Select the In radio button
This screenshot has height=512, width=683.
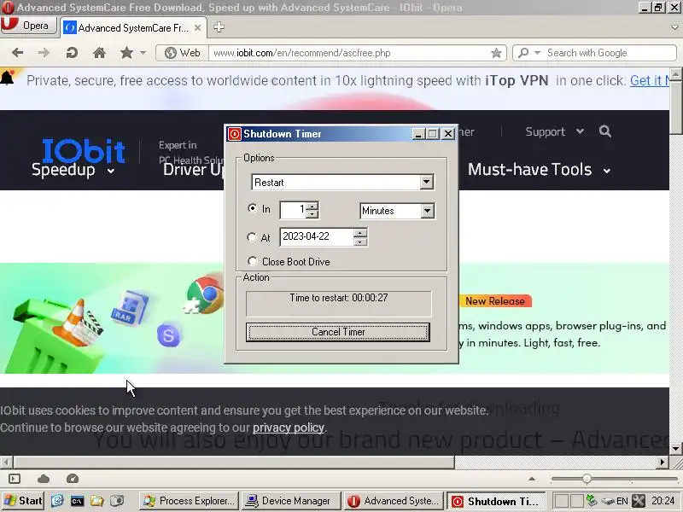click(252, 208)
